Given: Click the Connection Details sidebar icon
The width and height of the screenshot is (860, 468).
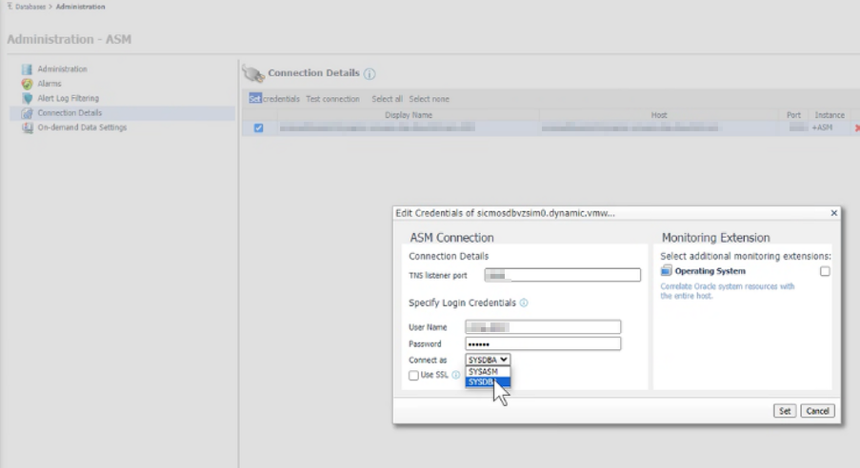Looking at the screenshot, I should pos(27,113).
